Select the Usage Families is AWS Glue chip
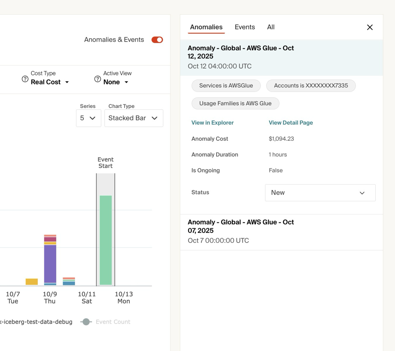The image size is (395, 351). pos(235,103)
